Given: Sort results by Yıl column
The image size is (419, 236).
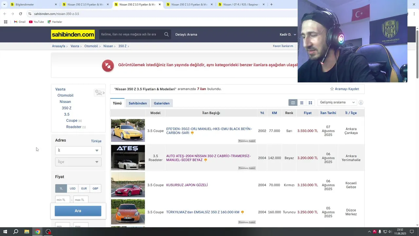Looking at the screenshot, I should pos(262,113).
